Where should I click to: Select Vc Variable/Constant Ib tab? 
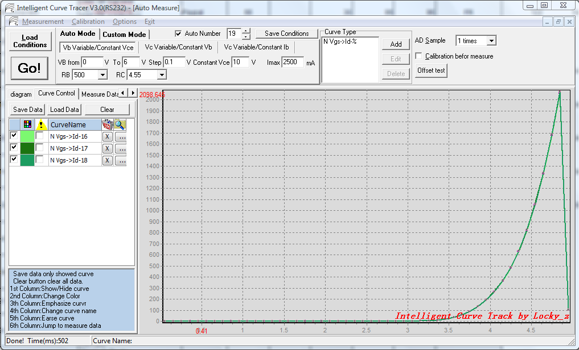pyautogui.click(x=256, y=47)
